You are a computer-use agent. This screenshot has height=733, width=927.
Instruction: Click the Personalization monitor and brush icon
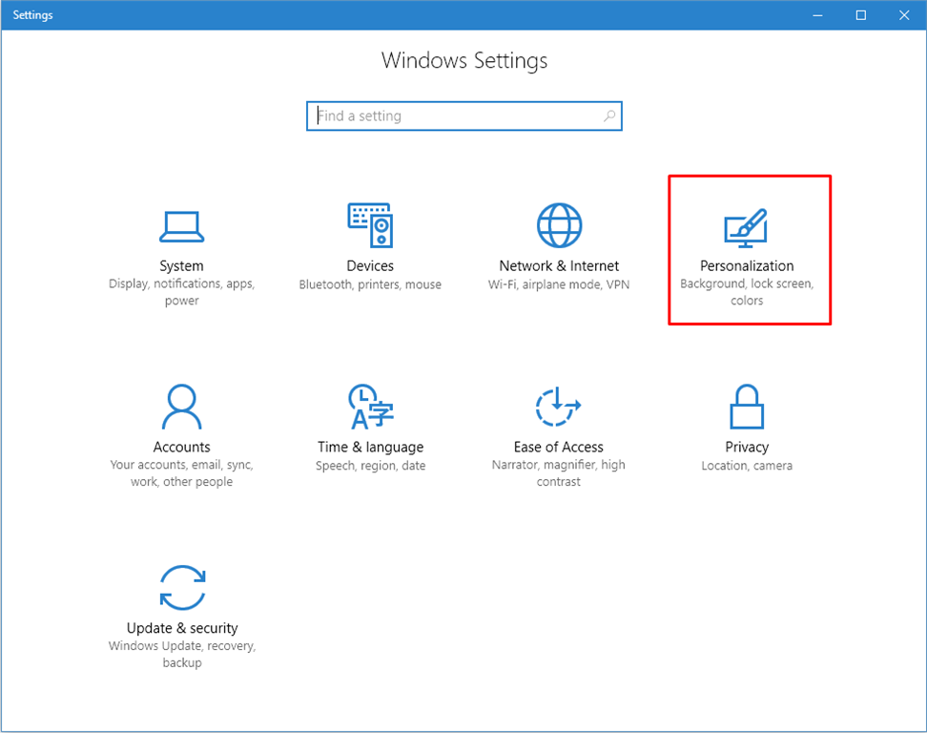[746, 228]
